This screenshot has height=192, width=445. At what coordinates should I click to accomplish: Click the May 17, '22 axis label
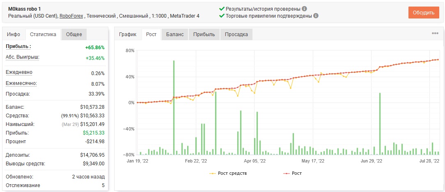pos(313,161)
